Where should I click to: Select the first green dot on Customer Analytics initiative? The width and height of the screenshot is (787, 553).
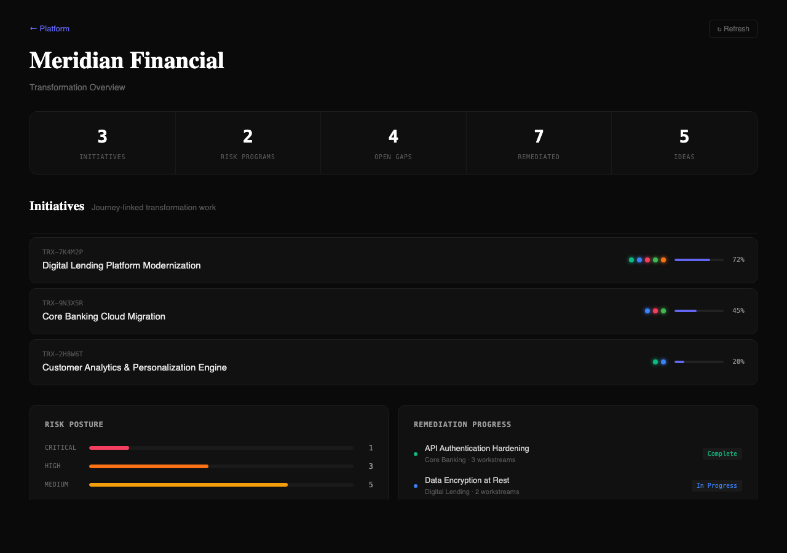coord(655,362)
